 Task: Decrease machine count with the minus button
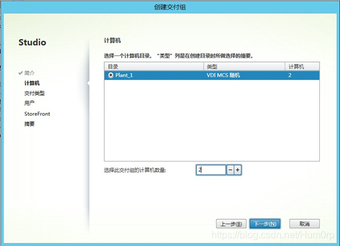230,170
